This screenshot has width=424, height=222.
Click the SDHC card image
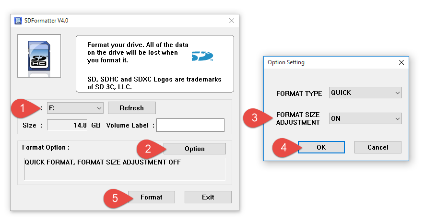(39, 56)
